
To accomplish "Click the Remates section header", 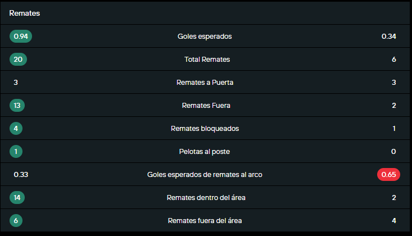I will click(x=20, y=13).
